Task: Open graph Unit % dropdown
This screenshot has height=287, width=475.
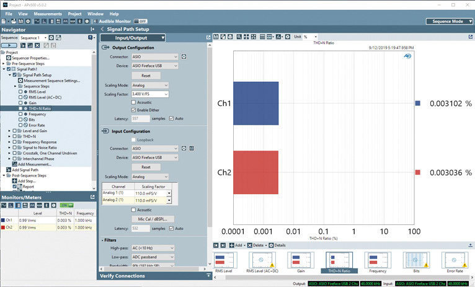Action: click(310, 37)
